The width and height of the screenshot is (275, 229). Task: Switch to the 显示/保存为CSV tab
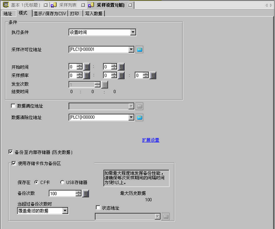[x=50, y=14]
